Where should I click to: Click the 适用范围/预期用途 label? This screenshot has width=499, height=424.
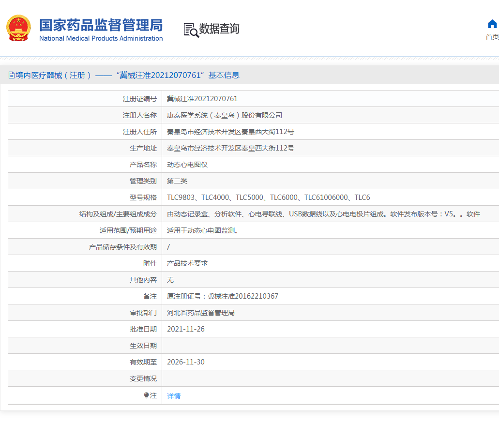click(x=128, y=230)
